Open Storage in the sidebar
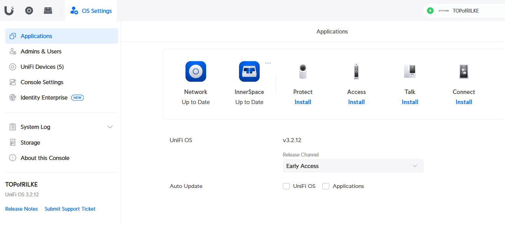Viewport: 505px width, 225px height. (62, 143)
